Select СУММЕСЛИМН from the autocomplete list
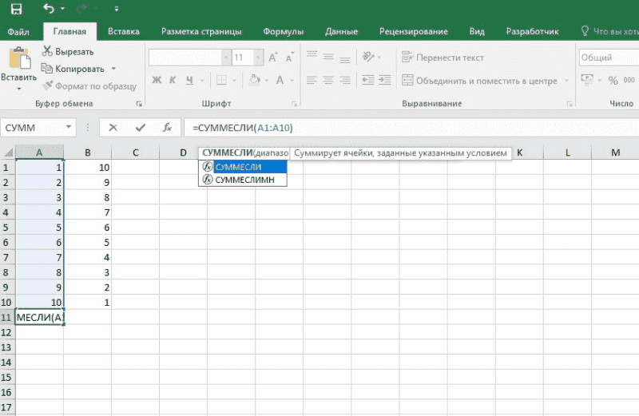This screenshot has height=416, width=639. tap(243, 180)
